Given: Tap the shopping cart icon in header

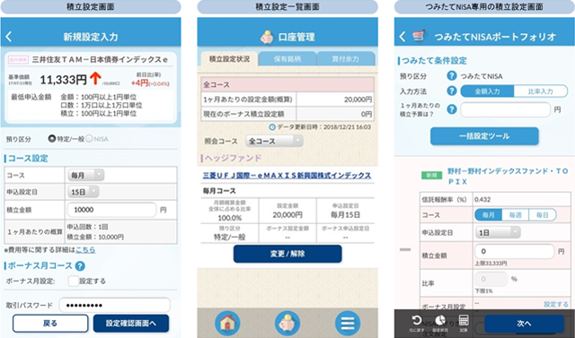Looking at the screenshot, I should (419, 36).
